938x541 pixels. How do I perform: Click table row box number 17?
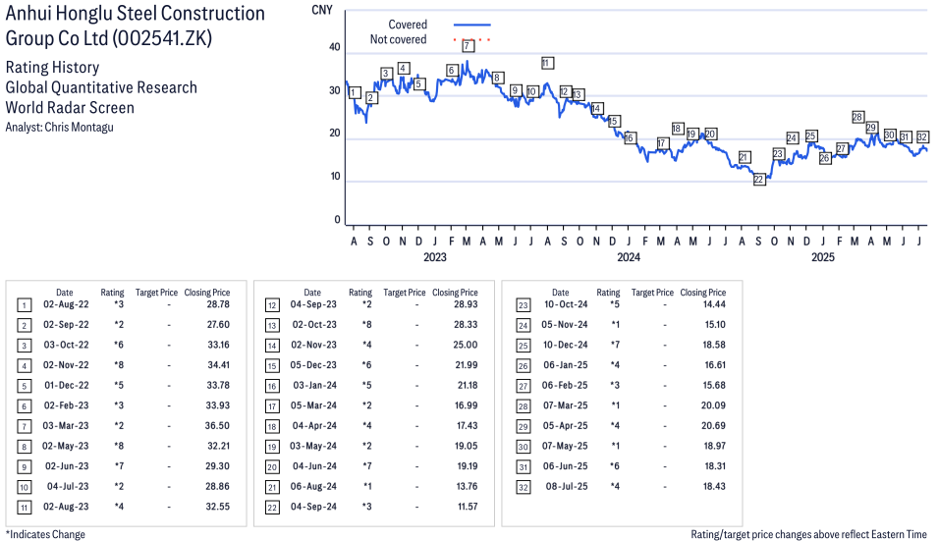coord(272,406)
